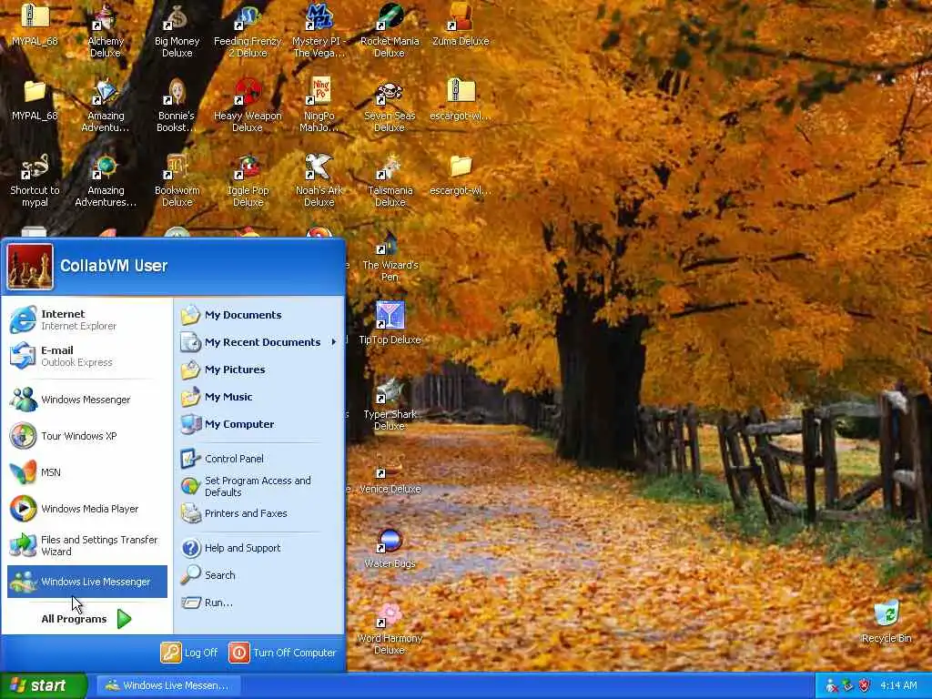The width and height of the screenshot is (932, 699).
Task: Click Turn Off Computer button
Action: (x=282, y=653)
